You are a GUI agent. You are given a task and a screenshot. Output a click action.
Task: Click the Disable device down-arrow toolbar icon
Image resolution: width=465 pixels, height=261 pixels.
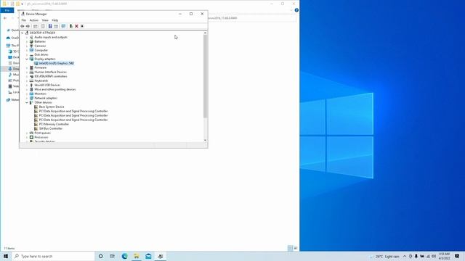pyautogui.click(x=82, y=26)
